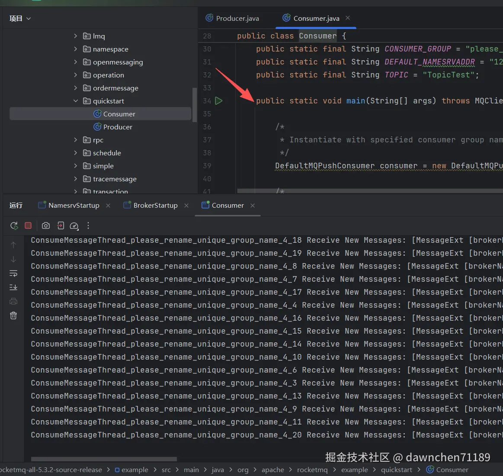Rerun the Consumer process
The width and height of the screenshot is (503, 476).
coord(14,225)
